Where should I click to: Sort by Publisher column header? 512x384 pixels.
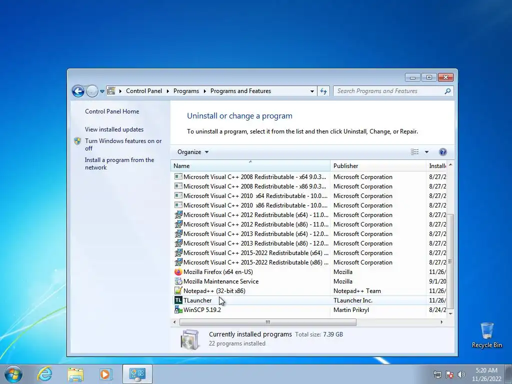(x=378, y=165)
